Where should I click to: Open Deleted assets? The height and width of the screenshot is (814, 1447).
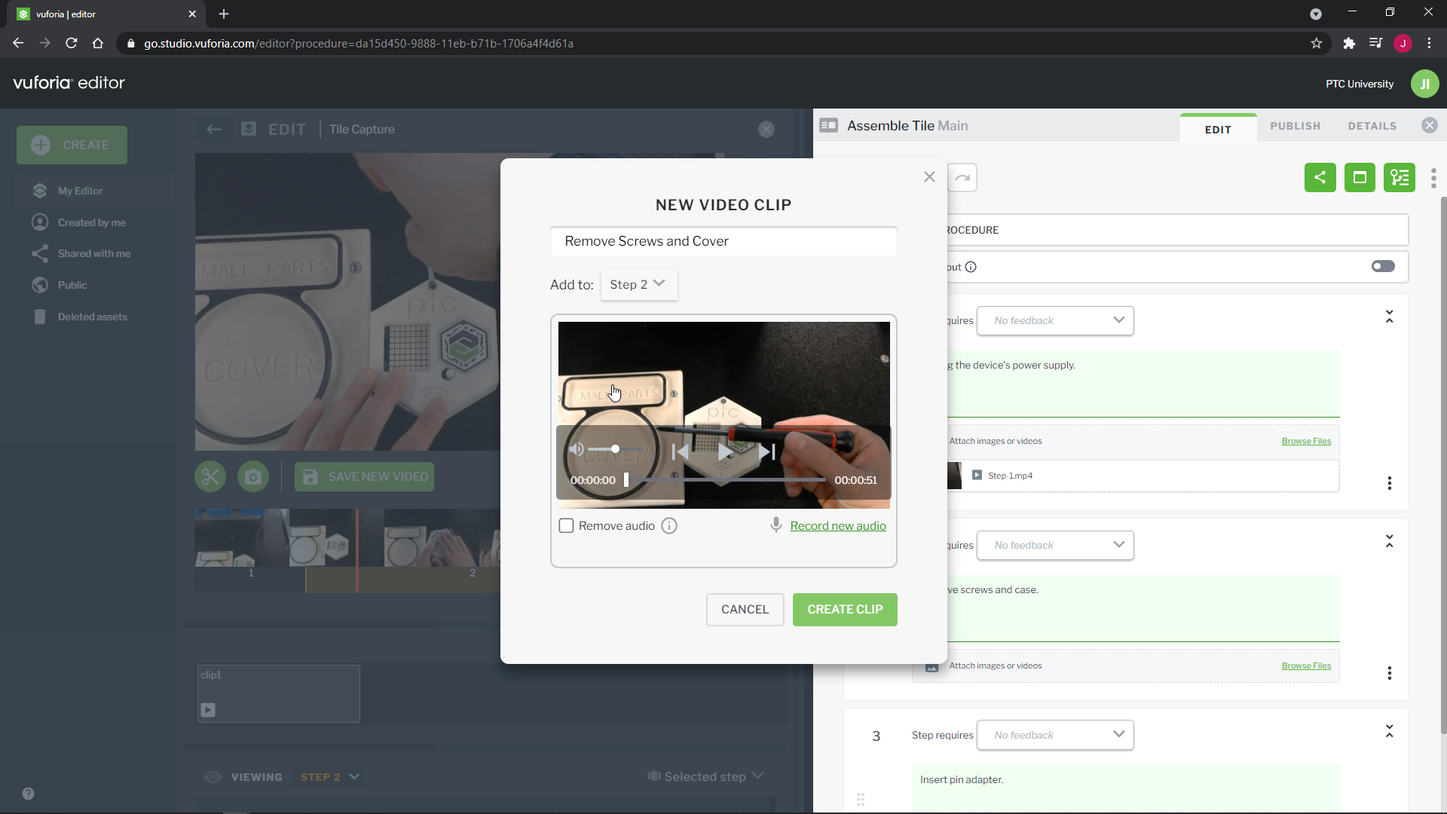92,317
